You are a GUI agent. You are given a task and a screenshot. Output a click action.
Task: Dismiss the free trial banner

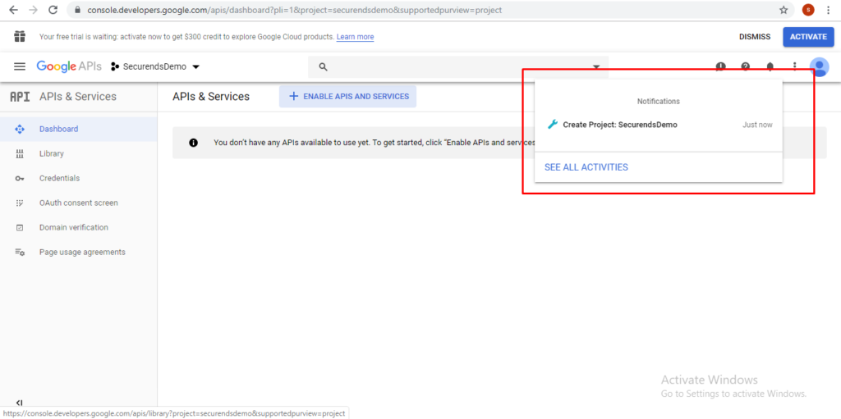pos(755,37)
